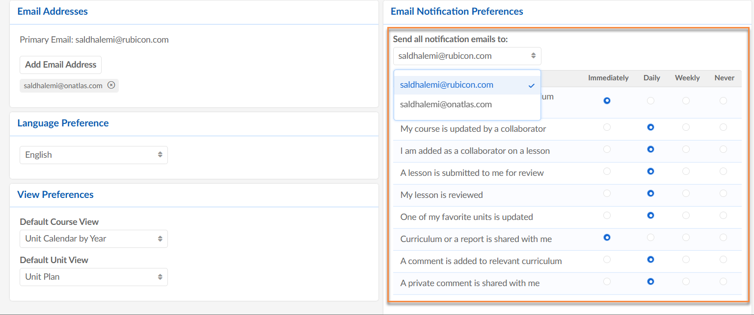Remove the saldhalemi@onatlas.com email tag

tap(111, 85)
